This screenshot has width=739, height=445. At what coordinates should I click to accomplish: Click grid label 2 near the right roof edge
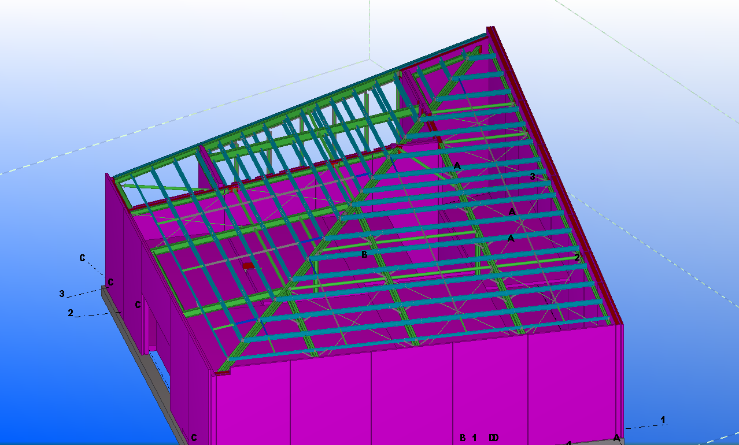pos(577,257)
